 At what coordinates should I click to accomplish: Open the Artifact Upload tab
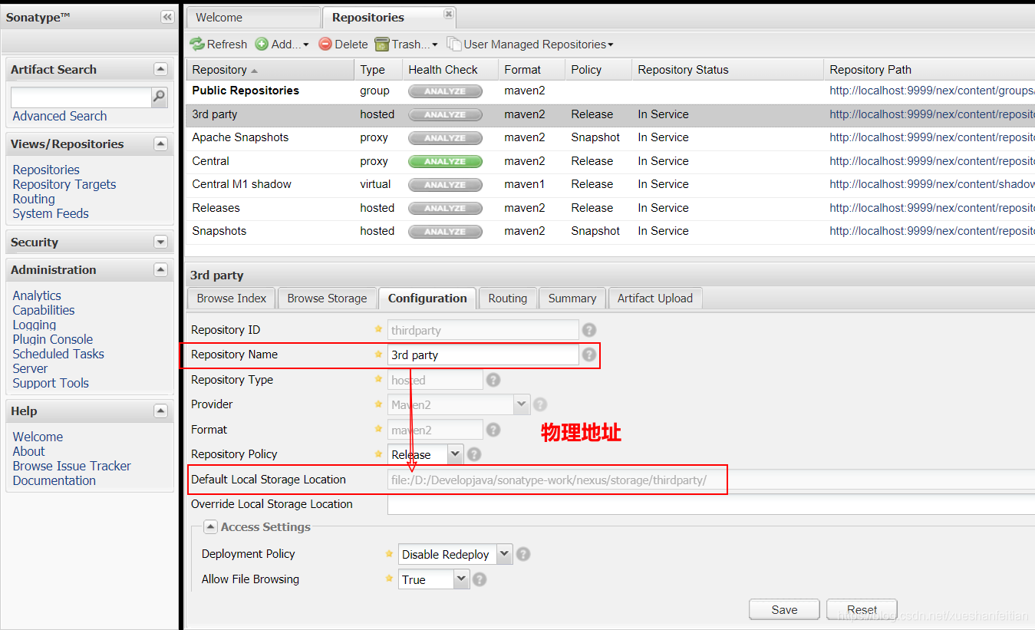[x=654, y=299]
